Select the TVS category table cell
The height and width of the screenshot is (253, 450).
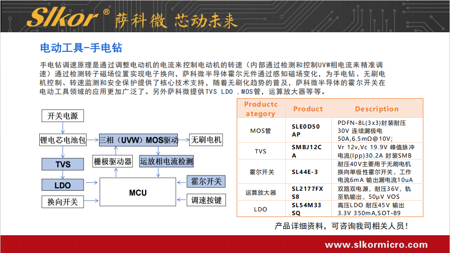[x=261, y=151]
